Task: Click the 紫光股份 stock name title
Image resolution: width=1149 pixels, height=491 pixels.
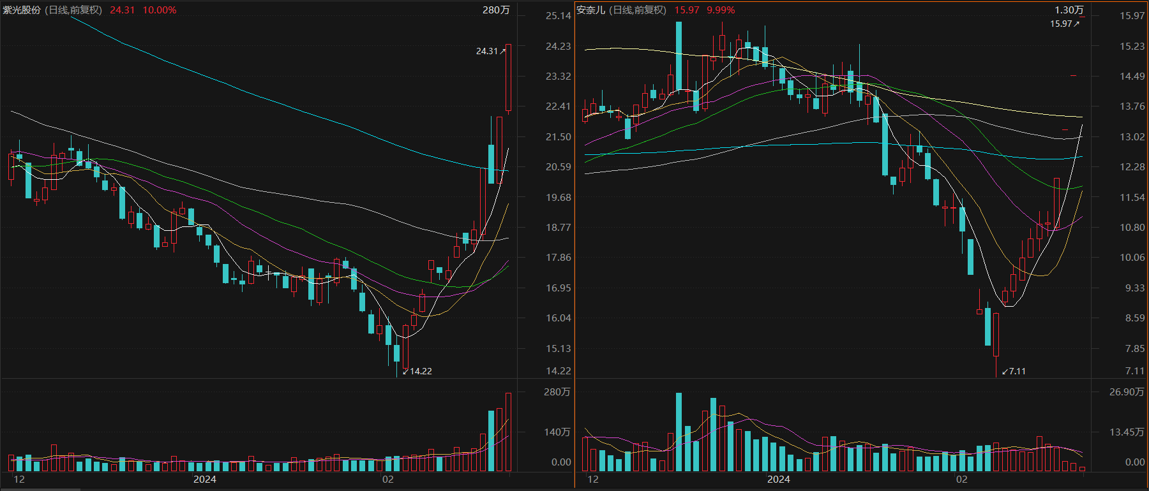Action: tap(22, 10)
